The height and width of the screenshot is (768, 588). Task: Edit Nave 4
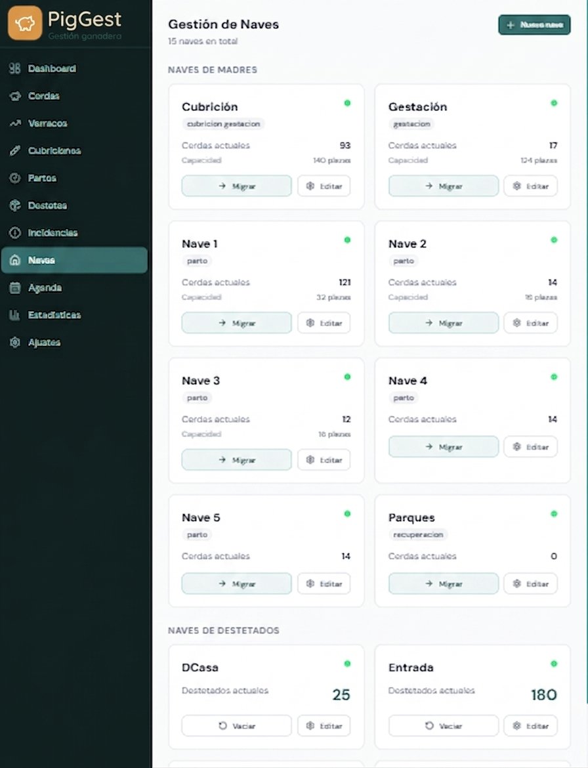531,447
